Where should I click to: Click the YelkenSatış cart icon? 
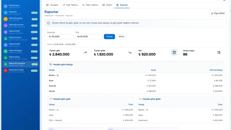point(5,58)
